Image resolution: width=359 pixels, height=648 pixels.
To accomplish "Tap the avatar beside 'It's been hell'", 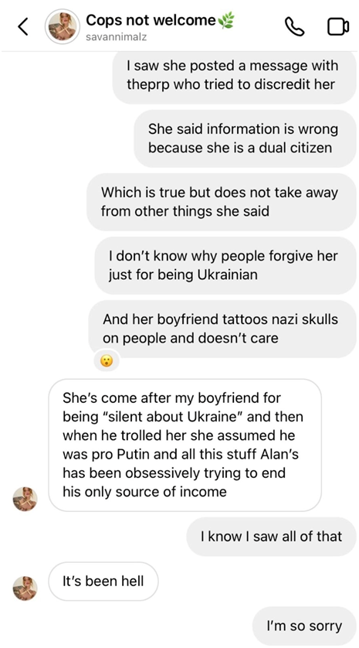I will (25, 588).
